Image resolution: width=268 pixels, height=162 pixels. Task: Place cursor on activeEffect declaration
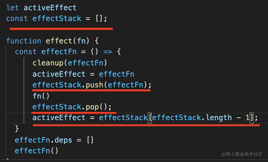coord(50,8)
